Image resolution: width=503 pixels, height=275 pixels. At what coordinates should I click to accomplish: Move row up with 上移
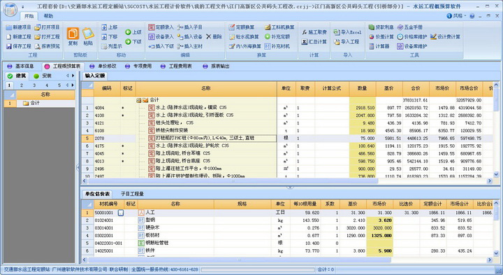[x=110, y=27]
